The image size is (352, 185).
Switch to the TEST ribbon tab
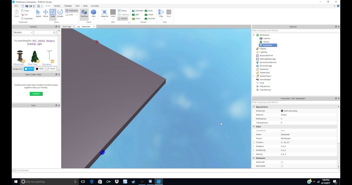77,6
